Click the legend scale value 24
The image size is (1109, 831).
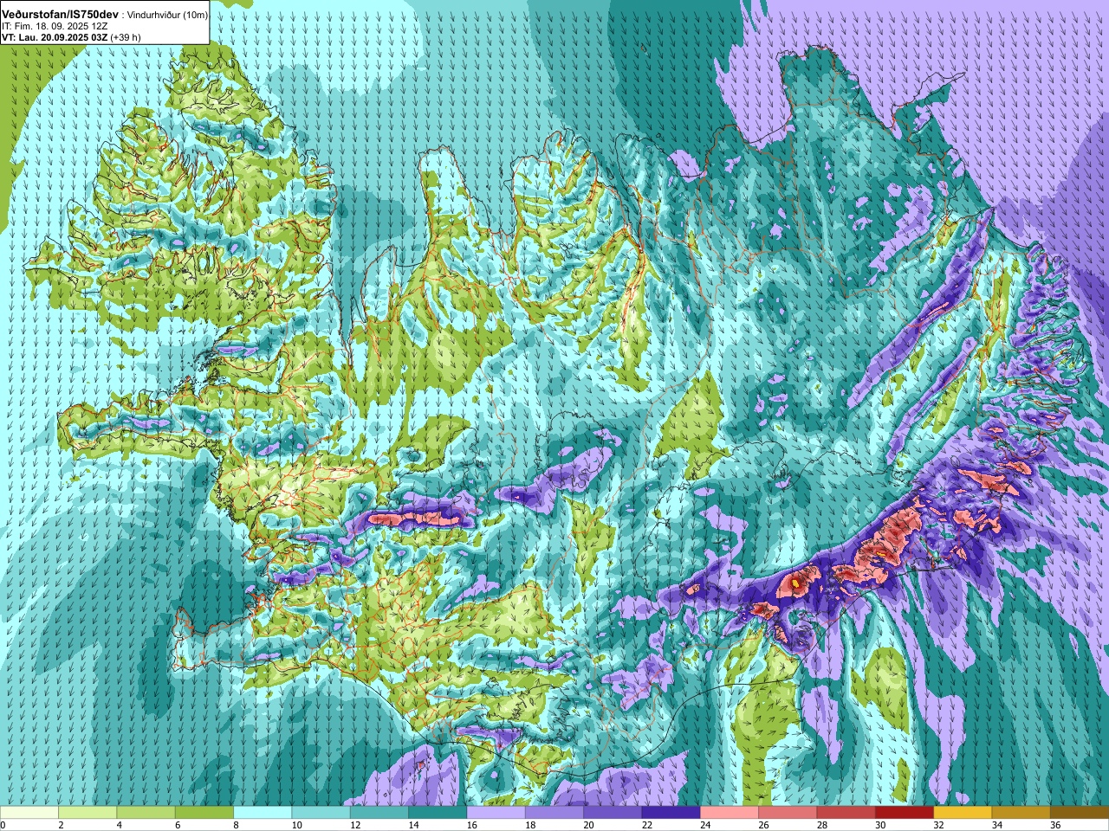point(705,825)
